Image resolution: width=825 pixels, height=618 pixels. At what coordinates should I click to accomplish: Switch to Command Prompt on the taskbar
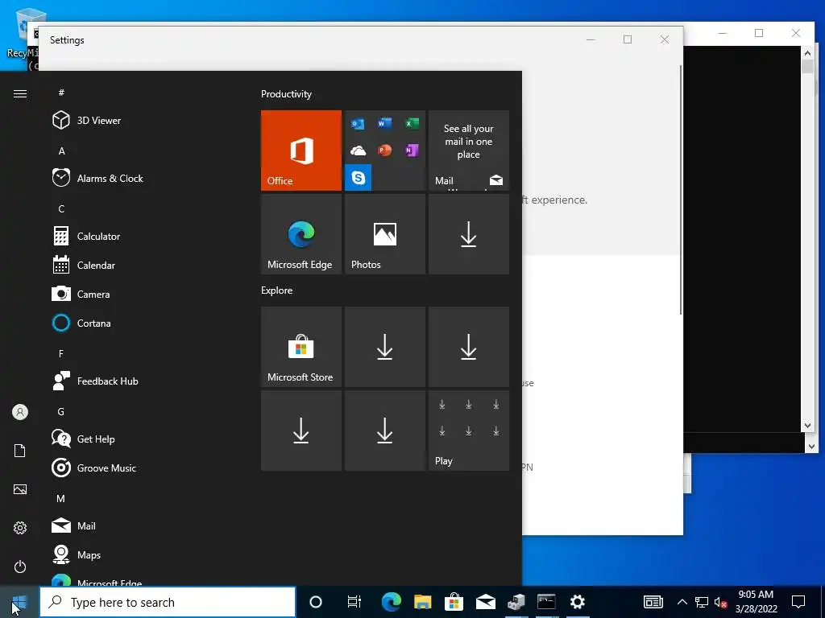click(x=547, y=602)
